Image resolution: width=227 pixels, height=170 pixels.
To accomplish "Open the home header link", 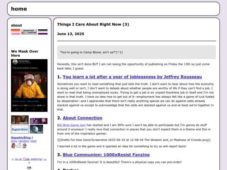I will [x=19, y=9].
